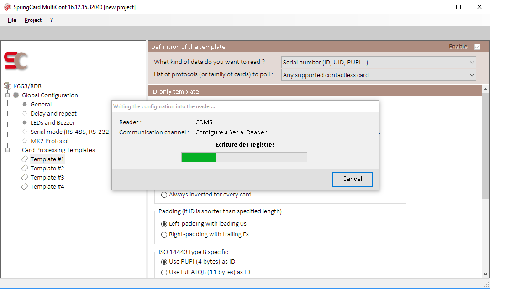
Task: Select Serial mode (RS-485, RS-232) item
Action: point(70,132)
